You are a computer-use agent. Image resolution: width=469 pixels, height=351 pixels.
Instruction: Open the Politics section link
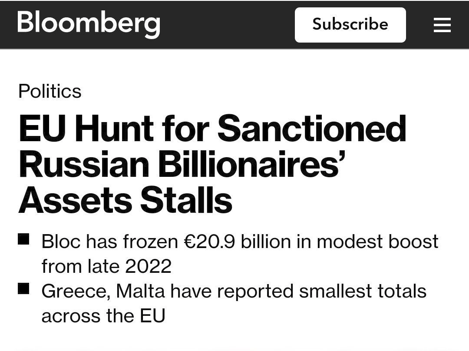coord(50,91)
